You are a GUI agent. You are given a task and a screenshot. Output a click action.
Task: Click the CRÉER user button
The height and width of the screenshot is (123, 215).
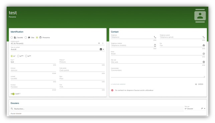click(x=199, y=84)
